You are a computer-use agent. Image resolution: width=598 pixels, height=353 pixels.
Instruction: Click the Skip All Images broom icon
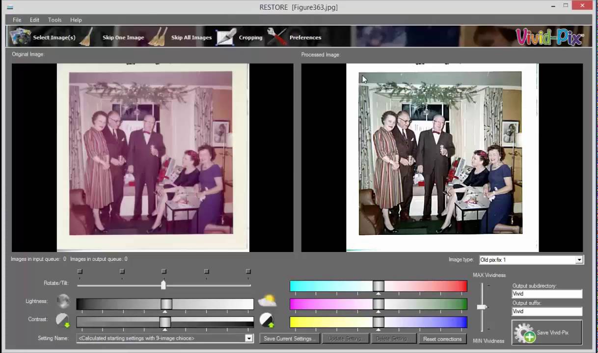(x=158, y=37)
